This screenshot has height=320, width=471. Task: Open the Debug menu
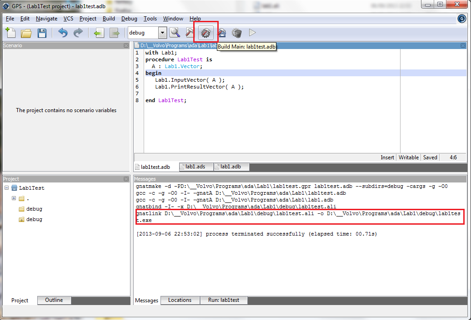click(x=129, y=19)
